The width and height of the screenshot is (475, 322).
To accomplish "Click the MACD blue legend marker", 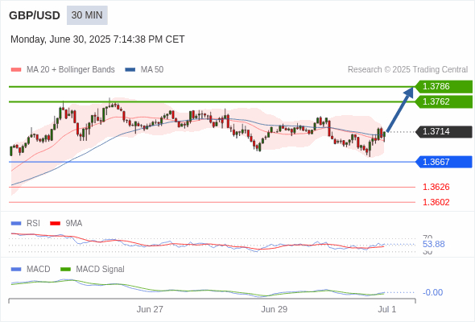I will tap(16, 270).
